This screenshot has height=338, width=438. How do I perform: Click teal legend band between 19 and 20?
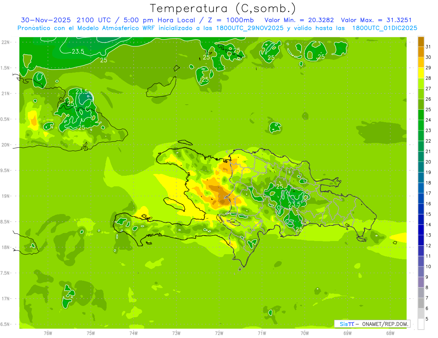[x=421, y=167]
